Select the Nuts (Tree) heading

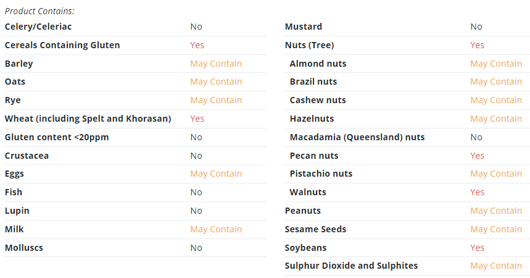[309, 45]
